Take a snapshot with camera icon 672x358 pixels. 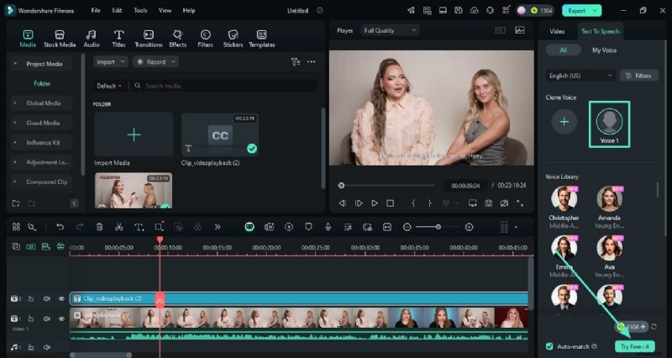pyautogui.click(x=488, y=203)
